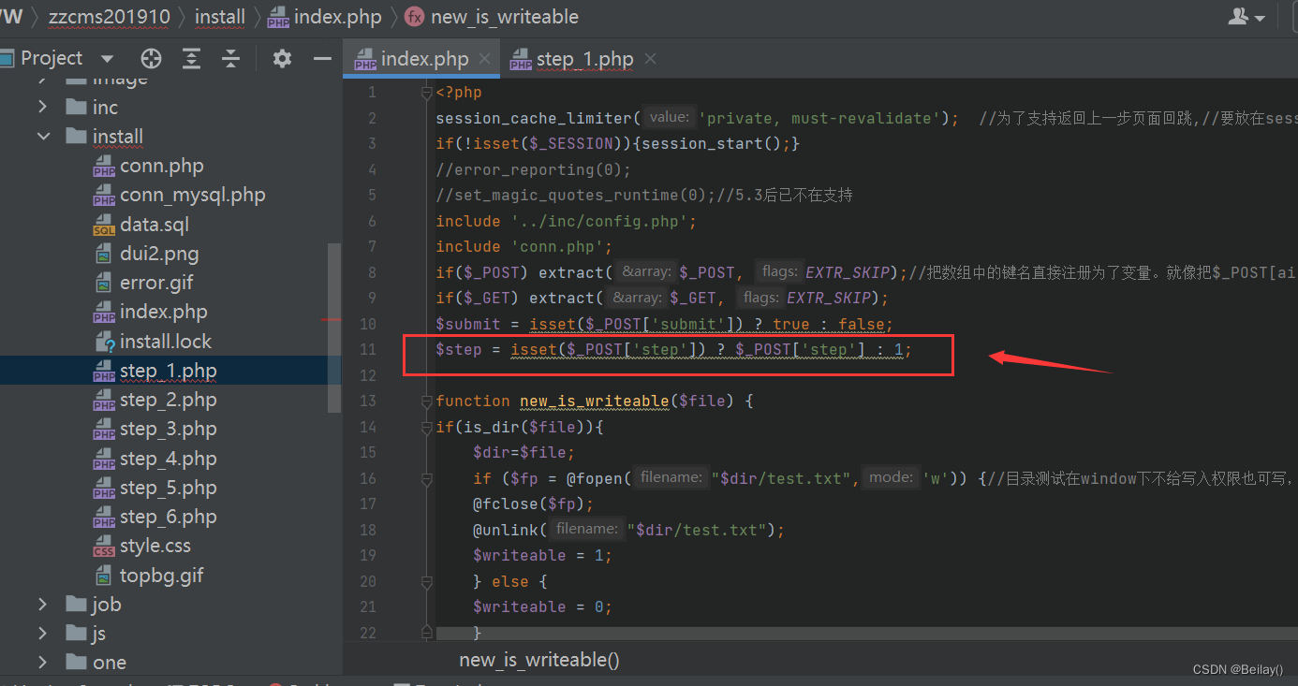Click index.php in the breadcrumb path
The image size is (1298, 686).
325,17
